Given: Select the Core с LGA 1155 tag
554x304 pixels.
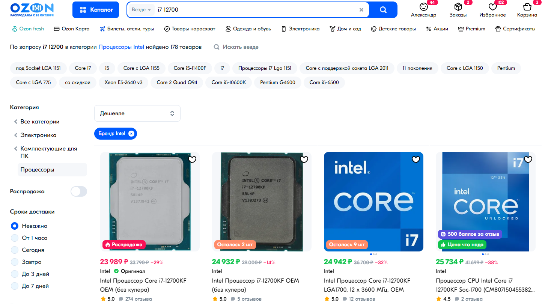Looking at the screenshot, I should tap(142, 68).
